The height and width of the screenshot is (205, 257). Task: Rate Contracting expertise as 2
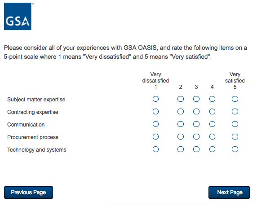181,112
